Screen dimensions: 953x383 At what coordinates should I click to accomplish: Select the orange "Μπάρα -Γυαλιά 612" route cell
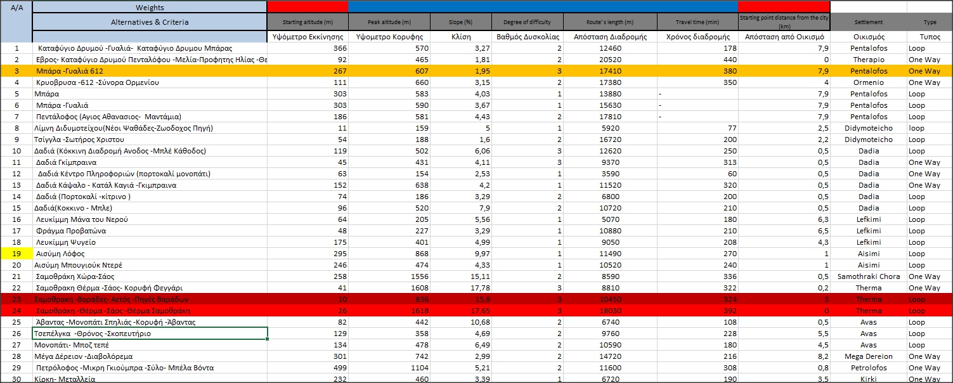click(x=150, y=71)
